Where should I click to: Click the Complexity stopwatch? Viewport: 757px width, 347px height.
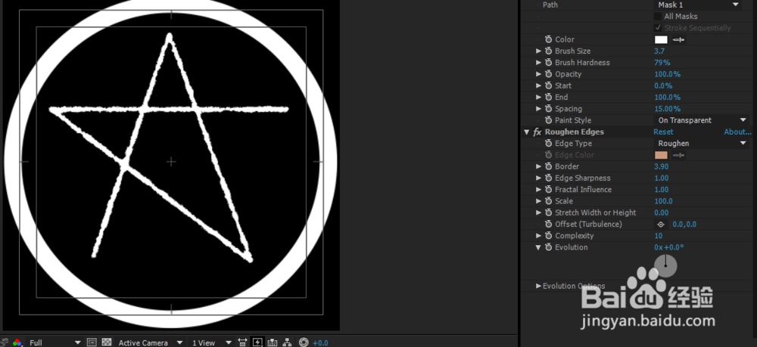[548, 236]
